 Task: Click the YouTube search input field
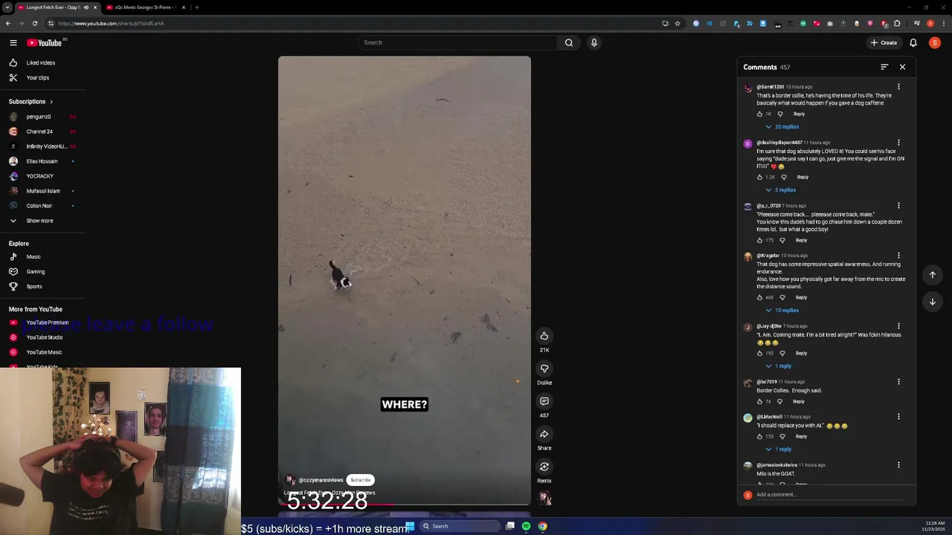point(457,42)
